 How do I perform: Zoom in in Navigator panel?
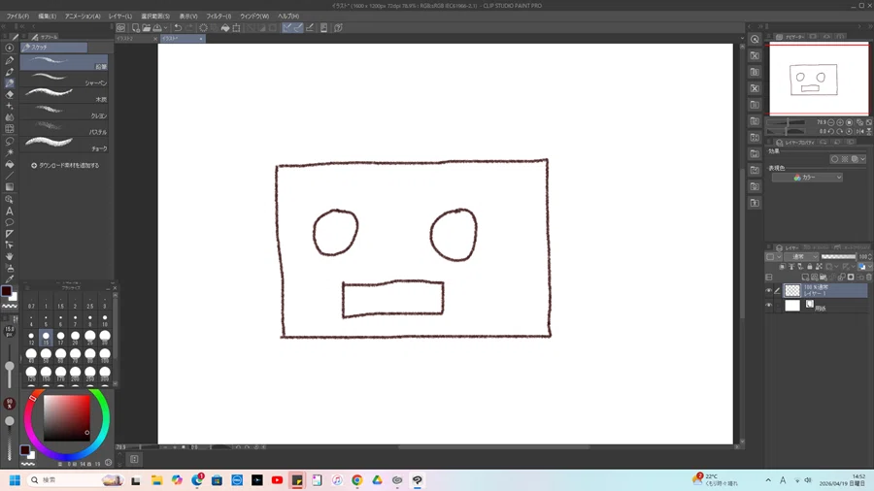(x=840, y=122)
